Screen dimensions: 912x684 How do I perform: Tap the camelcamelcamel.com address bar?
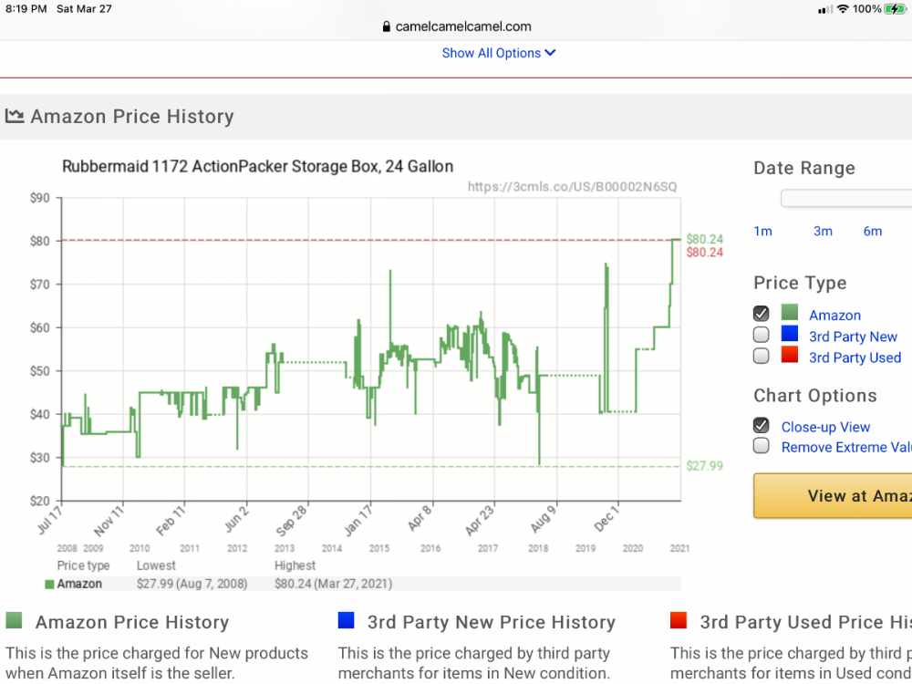coord(456,27)
